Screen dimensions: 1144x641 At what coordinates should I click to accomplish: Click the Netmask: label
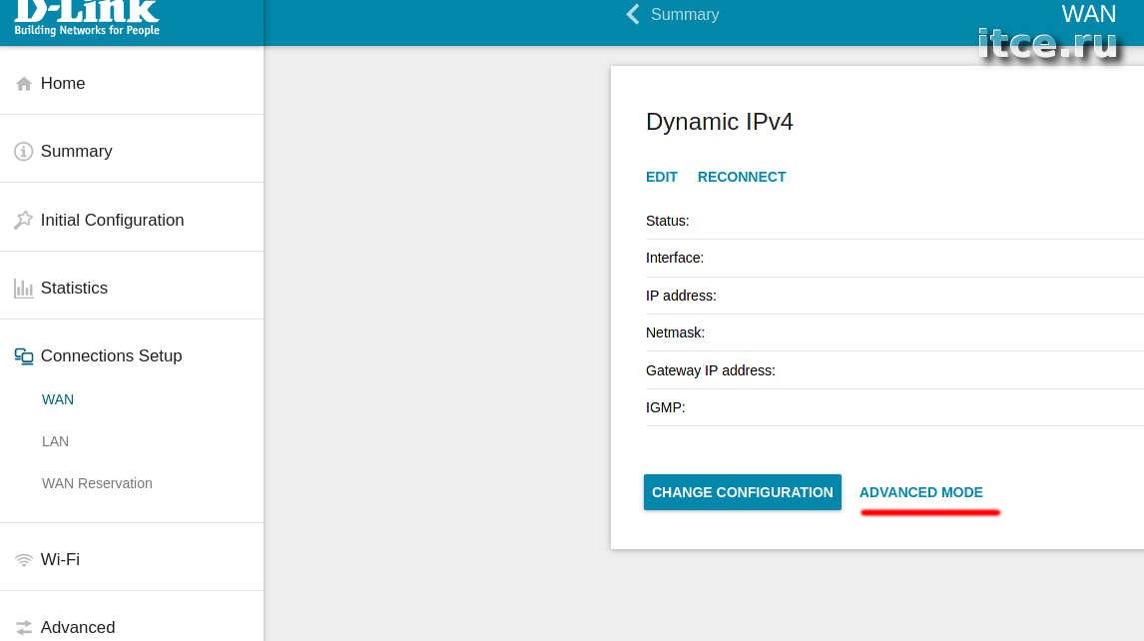[675, 332]
